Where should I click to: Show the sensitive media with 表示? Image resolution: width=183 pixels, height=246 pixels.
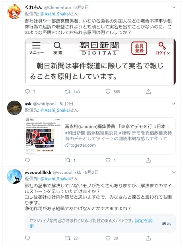click(x=166, y=223)
